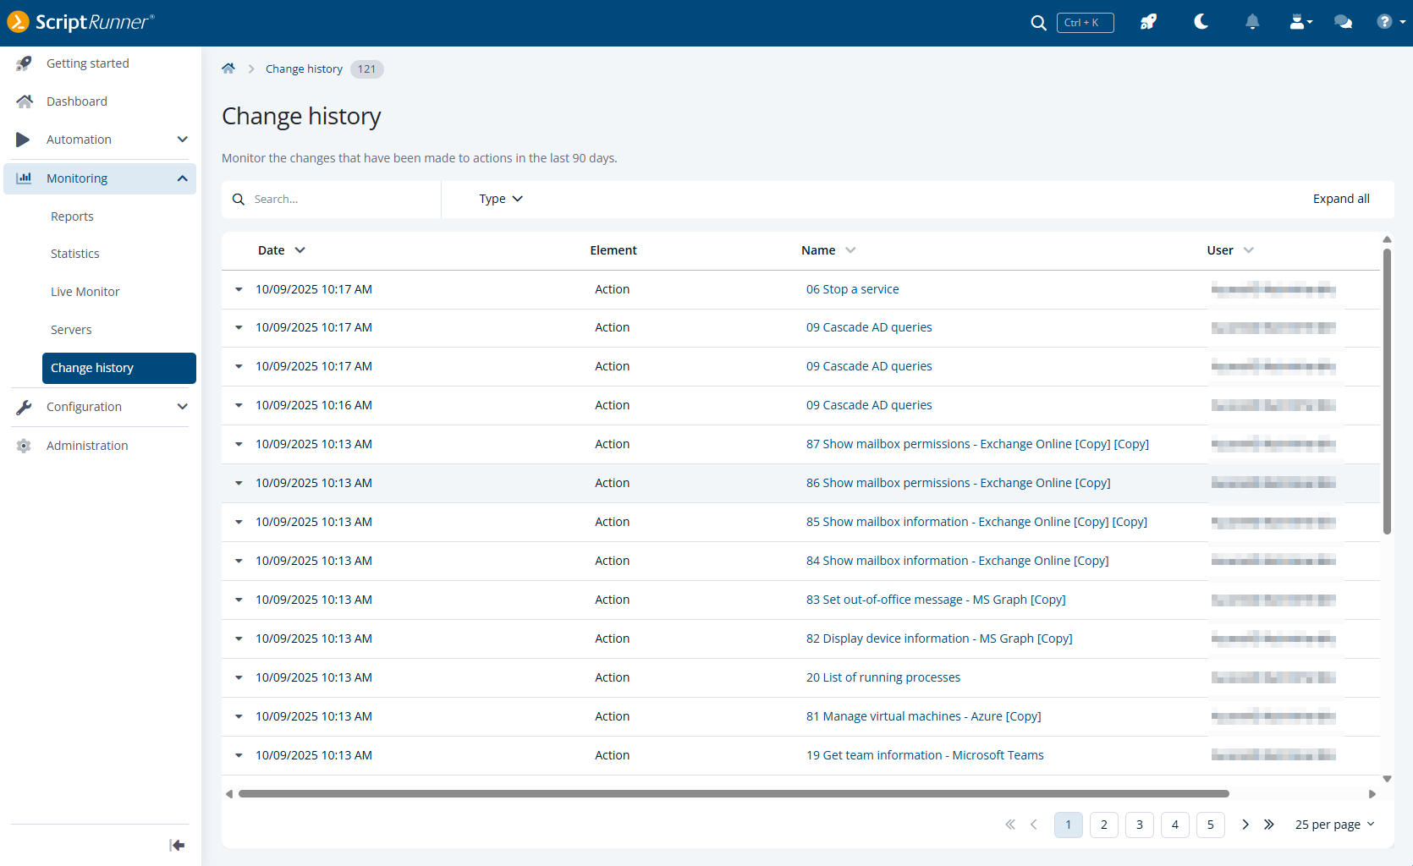1413x866 pixels.
Task: Open the chat feedback bubbles icon
Action: pos(1343,22)
